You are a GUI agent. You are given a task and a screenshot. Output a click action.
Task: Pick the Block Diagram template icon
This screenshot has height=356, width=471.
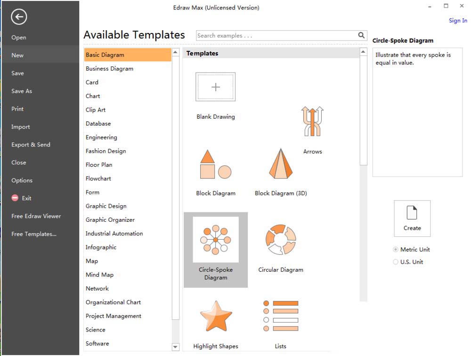tap(215, 165)
